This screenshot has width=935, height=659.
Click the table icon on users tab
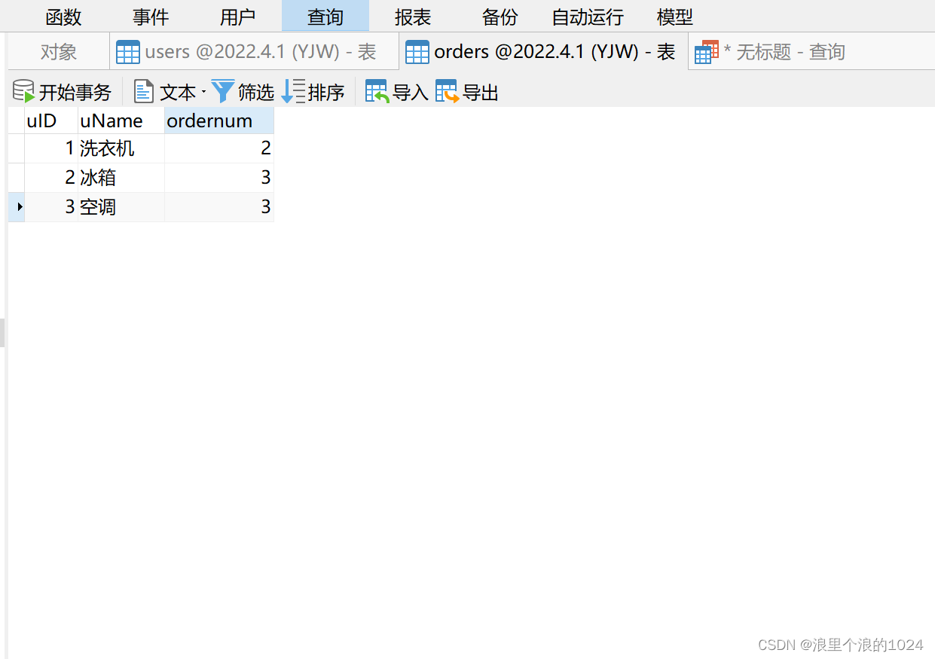(128, 52)
